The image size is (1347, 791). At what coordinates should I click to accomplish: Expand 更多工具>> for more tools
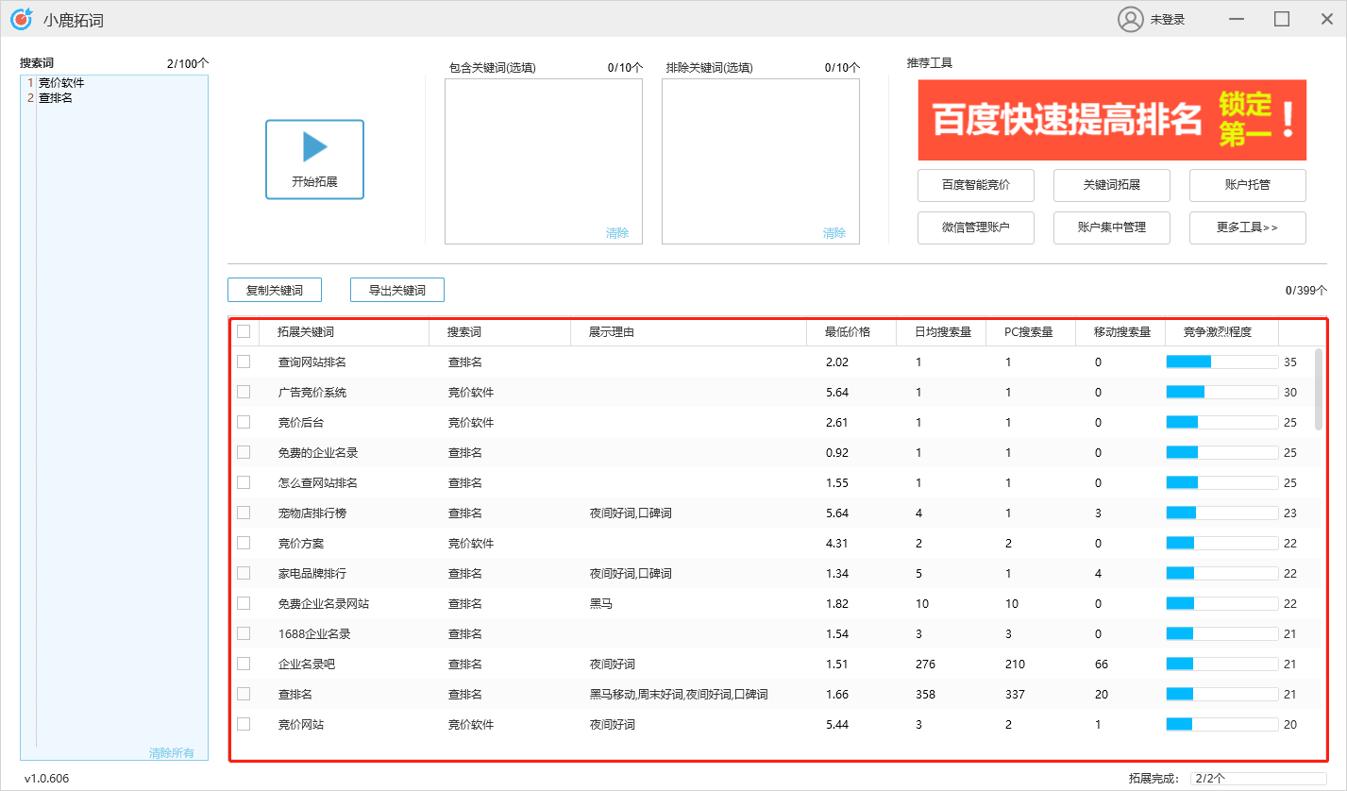pyautogui.click(x=1248, y=227)
